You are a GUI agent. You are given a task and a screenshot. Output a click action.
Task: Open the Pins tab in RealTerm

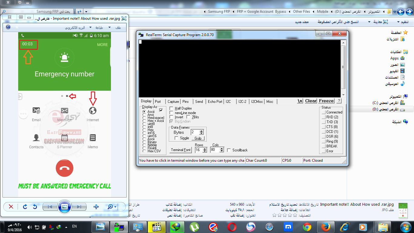[185, 102]
